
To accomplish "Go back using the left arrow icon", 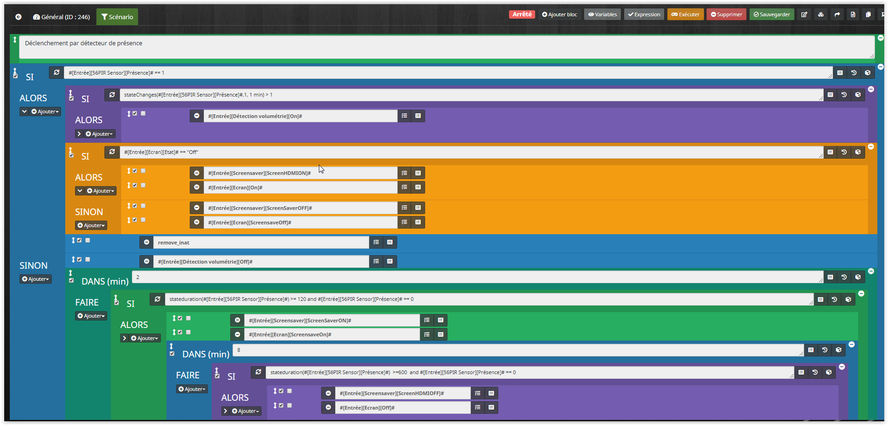I will [x=18, y=17].
